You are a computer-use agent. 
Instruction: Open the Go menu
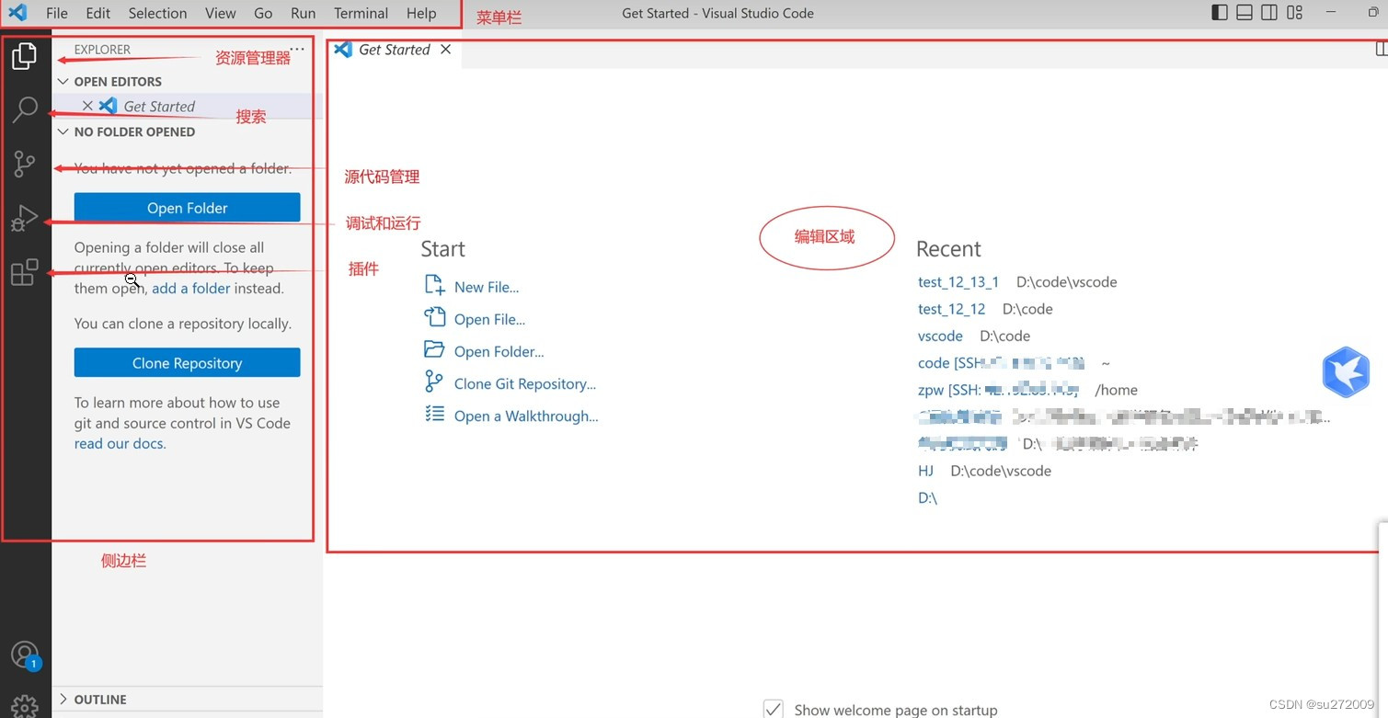click(x=263, y=13)
